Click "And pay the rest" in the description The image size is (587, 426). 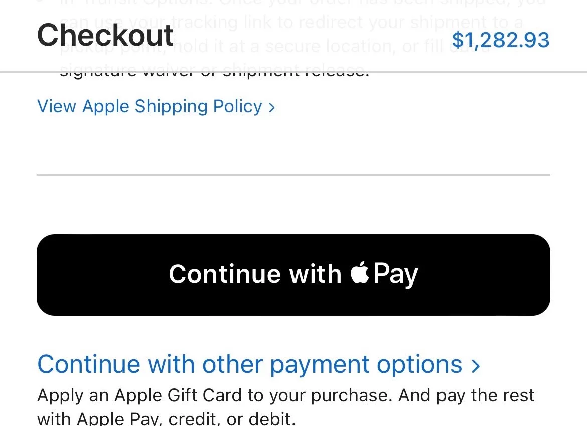pos(467,396)
